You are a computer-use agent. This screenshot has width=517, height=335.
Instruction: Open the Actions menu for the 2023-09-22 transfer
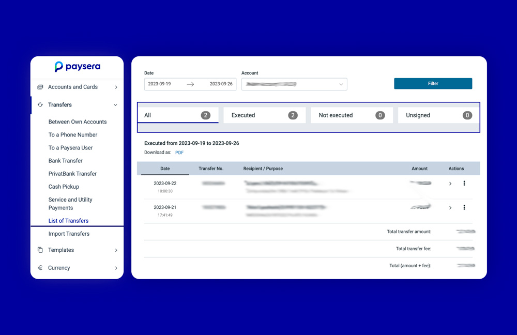(x=464, y=184)
